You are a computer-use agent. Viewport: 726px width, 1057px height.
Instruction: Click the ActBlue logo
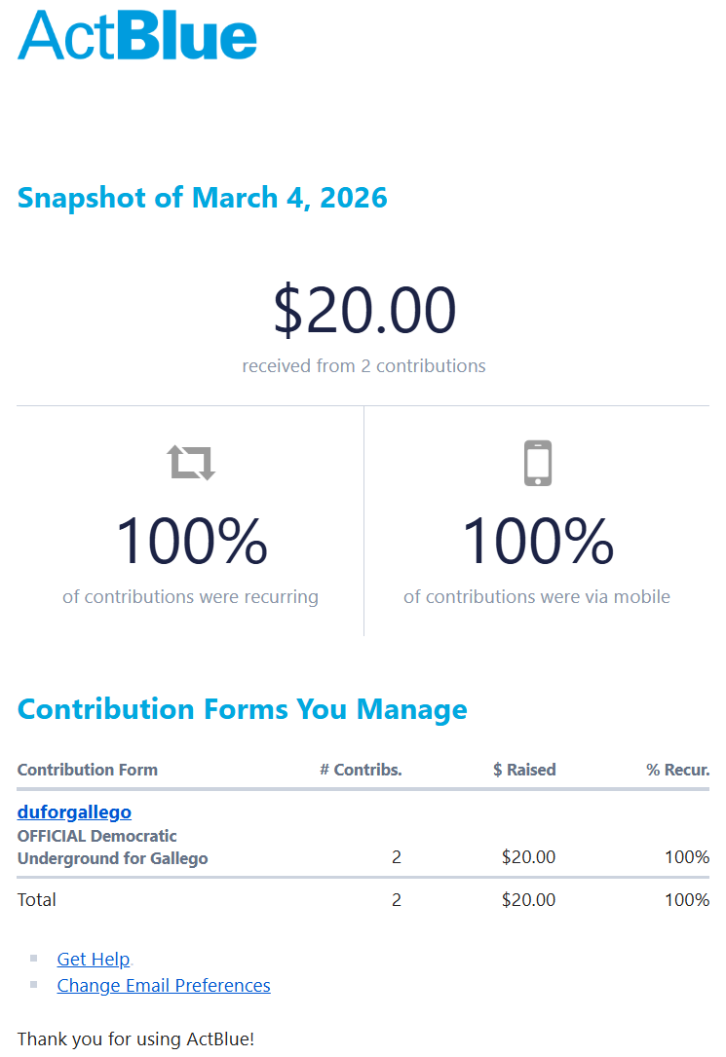[x=137, y=36]
